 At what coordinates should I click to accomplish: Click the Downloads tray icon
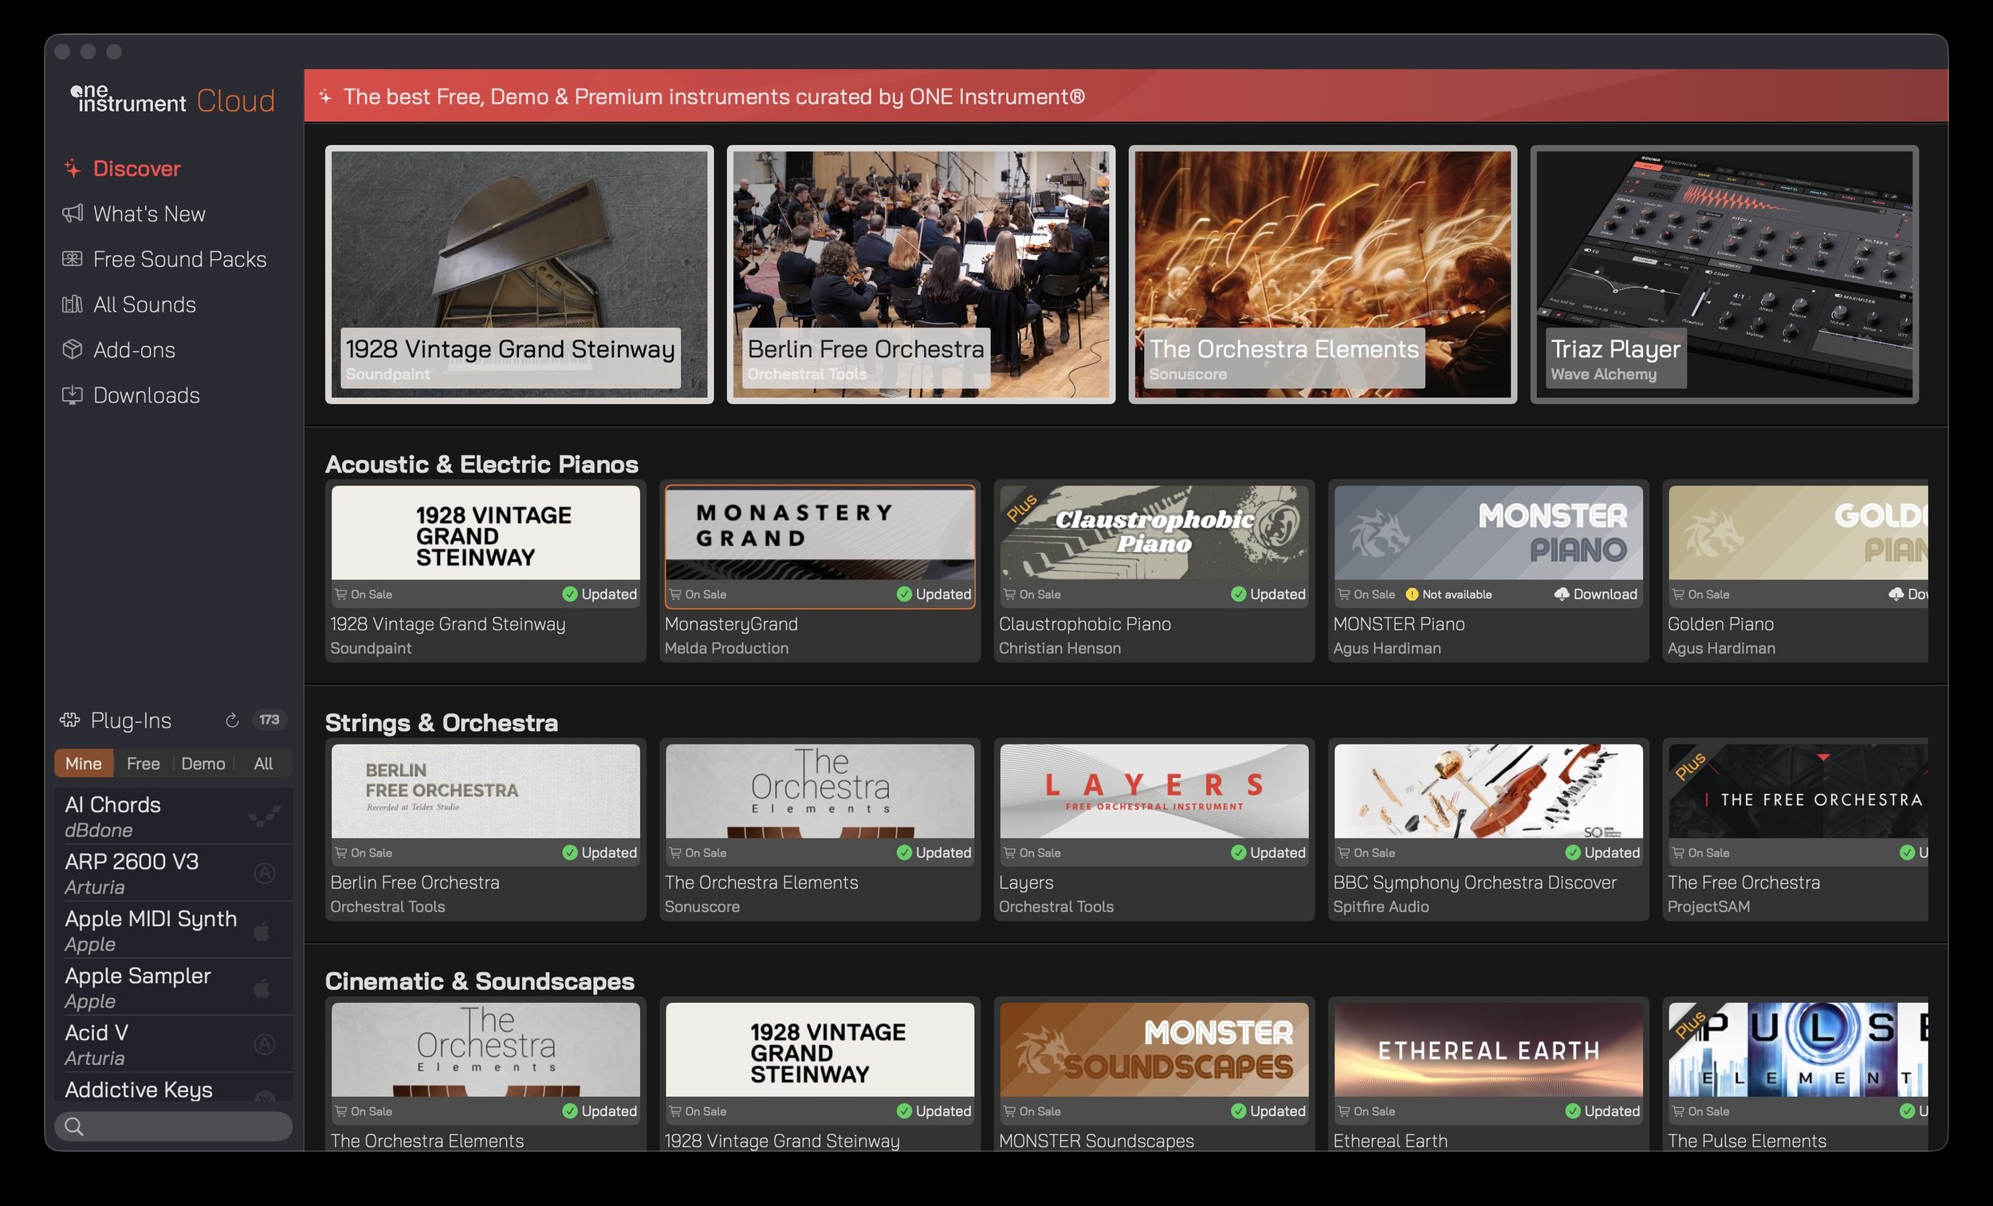click(73, 395)
